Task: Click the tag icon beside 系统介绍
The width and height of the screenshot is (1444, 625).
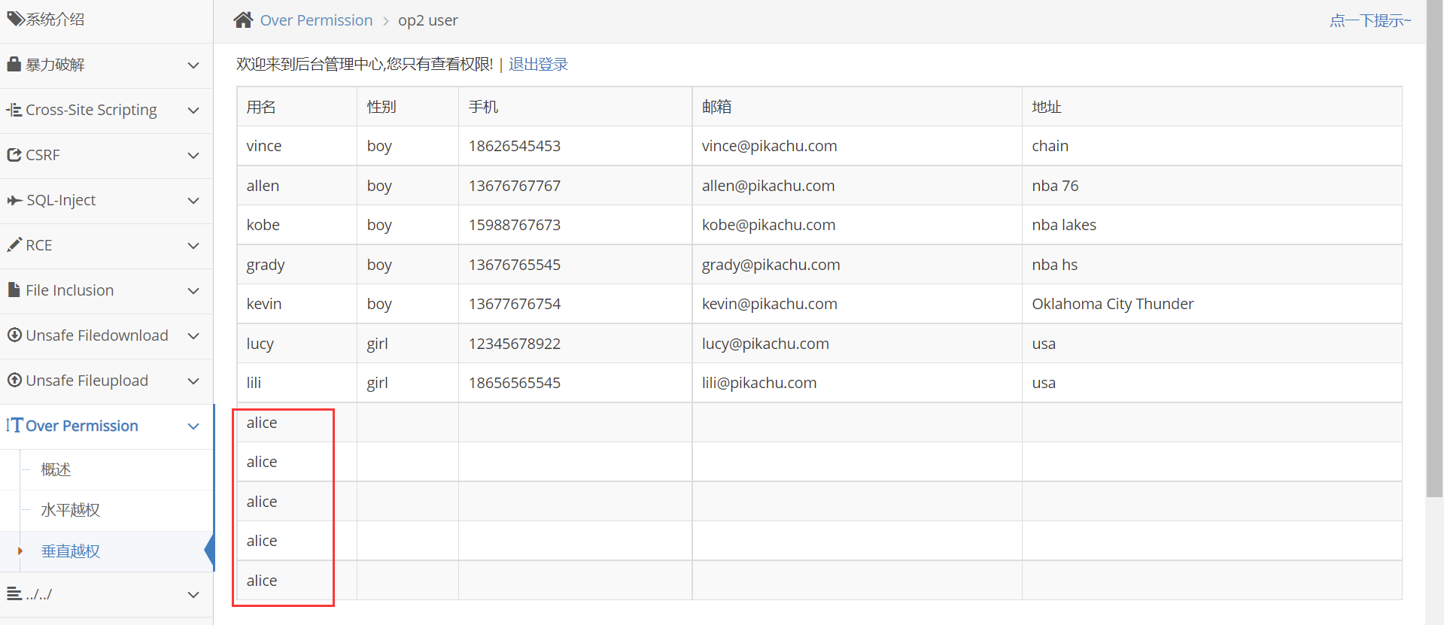Action: pos(15,19)
